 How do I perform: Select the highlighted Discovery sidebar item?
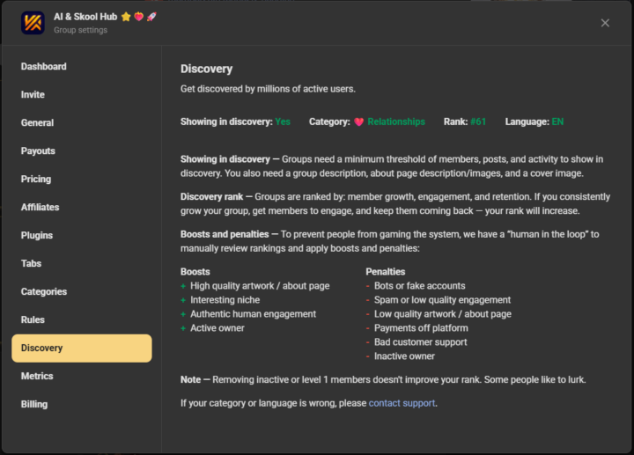(82, 348)
